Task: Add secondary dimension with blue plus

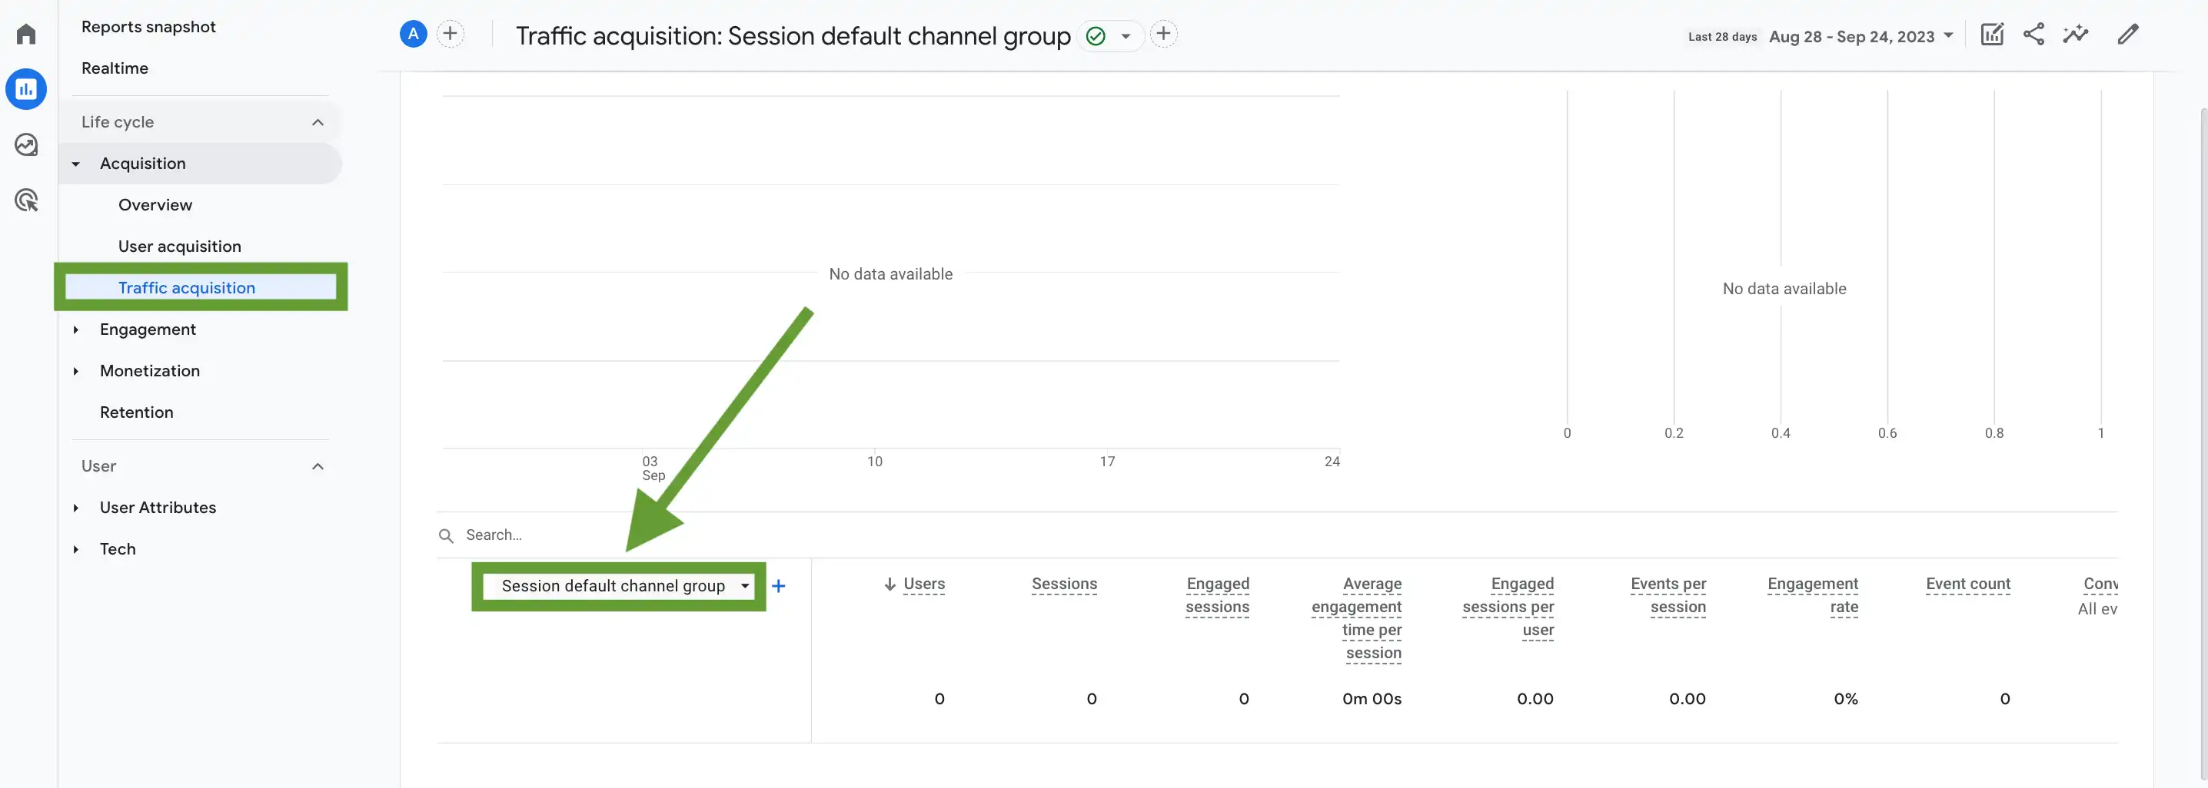Action: coord(778,586)
